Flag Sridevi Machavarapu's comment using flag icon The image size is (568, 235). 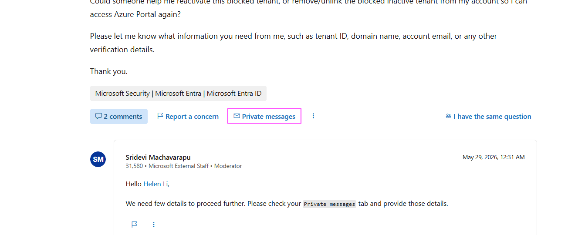click(135, 225)
